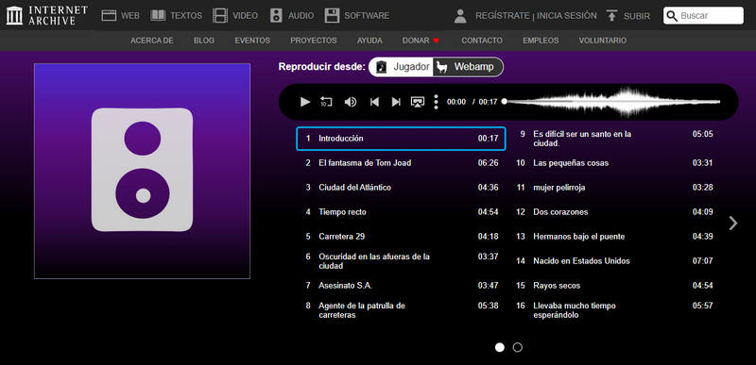The image size is (756, 365).
Task: Click the Textos text label
Action: [186, 16]
